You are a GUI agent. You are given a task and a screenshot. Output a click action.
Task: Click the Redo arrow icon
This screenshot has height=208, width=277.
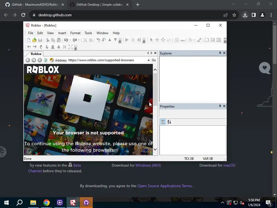(x=75, y=40)
